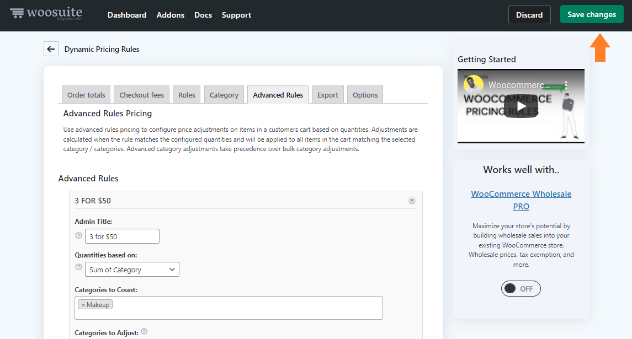Remove the 3 FOR $50 rule
Screen dimensions: 632x339
pyautogui.click(x=412, y=201)
